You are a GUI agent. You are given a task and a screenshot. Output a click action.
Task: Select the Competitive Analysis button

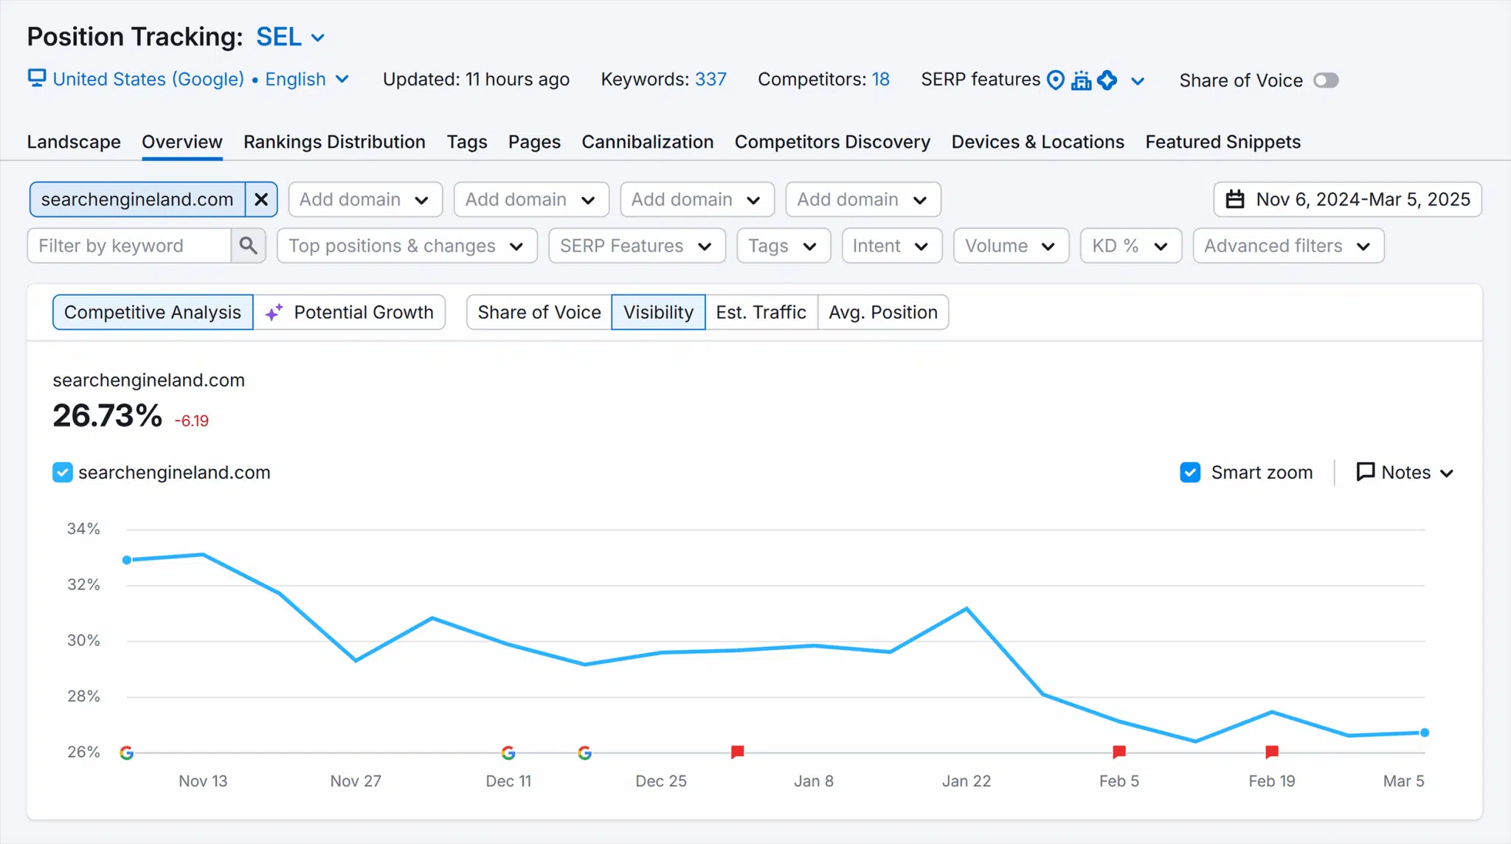pos(153,312)
